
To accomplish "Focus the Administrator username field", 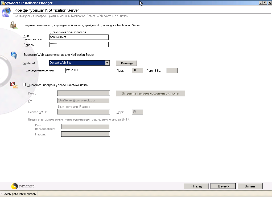I will pos(79,37).
